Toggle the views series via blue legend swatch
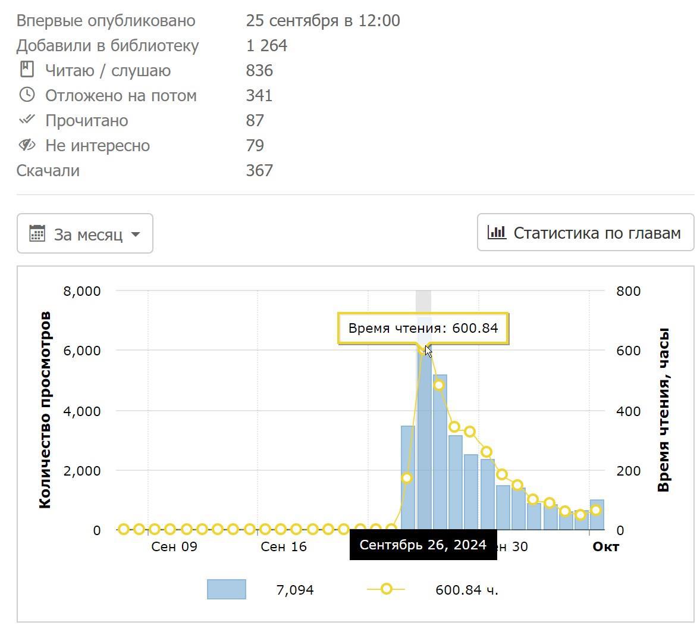 click(x=226, y=589)
